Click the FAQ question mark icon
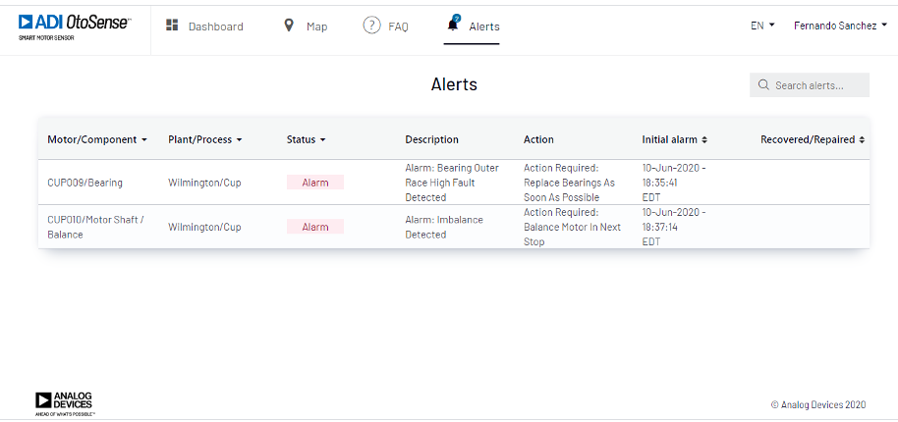 (x=371, y=26)
